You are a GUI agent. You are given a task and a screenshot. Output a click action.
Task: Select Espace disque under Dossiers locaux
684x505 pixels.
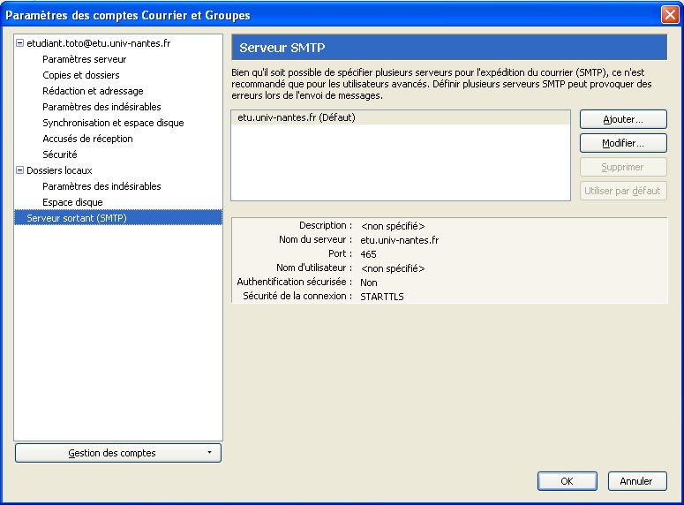[x=72, y=202]
